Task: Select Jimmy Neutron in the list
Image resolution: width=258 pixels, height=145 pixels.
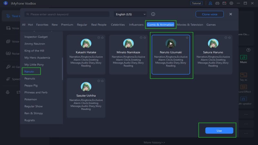Action: pos(35,44)
